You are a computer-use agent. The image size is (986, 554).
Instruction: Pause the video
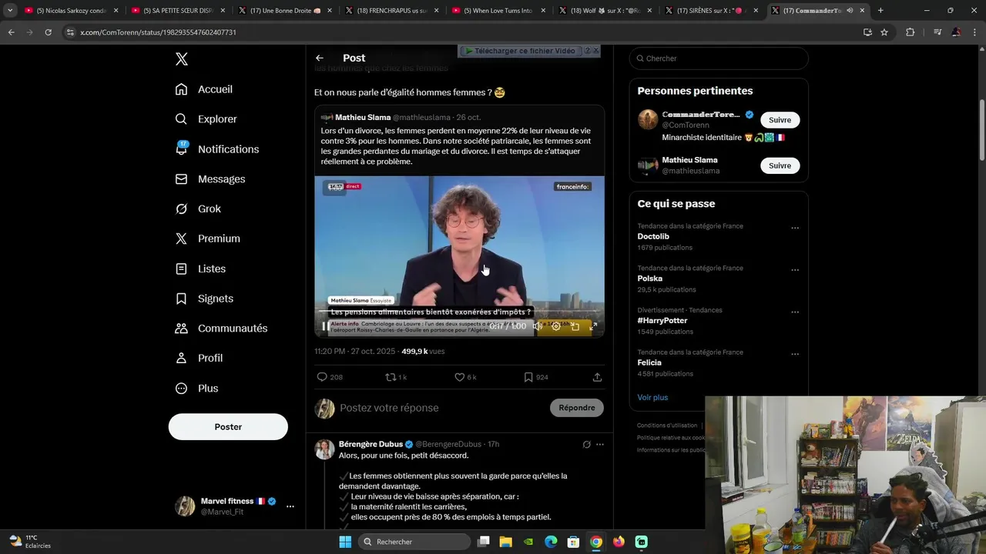pyautogui.click(x=325, y=326)
